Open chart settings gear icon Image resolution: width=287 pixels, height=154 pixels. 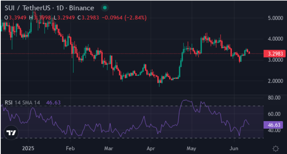point(276,149)
